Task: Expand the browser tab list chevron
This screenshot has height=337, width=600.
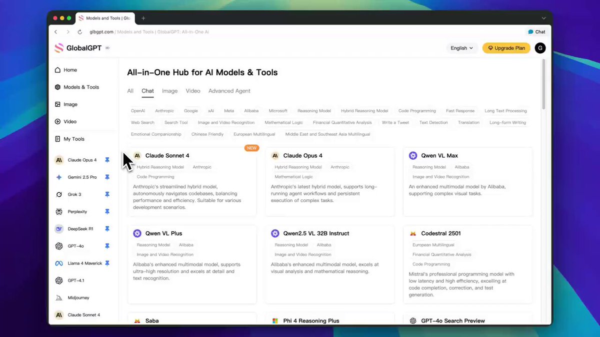Action: pyautogui.click(x=543, y=18)
